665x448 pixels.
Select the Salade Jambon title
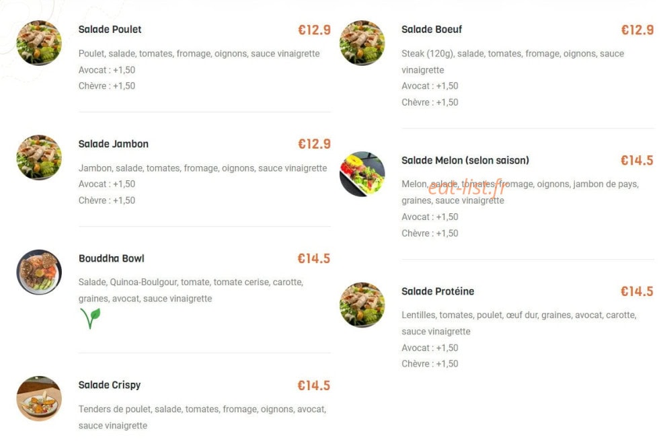(x=113, y=144)
